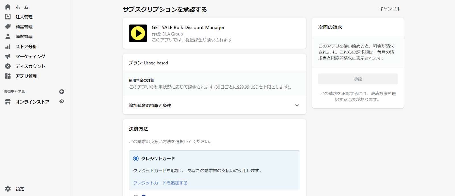Click the app management grid icon
Image resolution: width=455 pixels, height=196 pixels.
pyautogui.click(x=8, y=76)
